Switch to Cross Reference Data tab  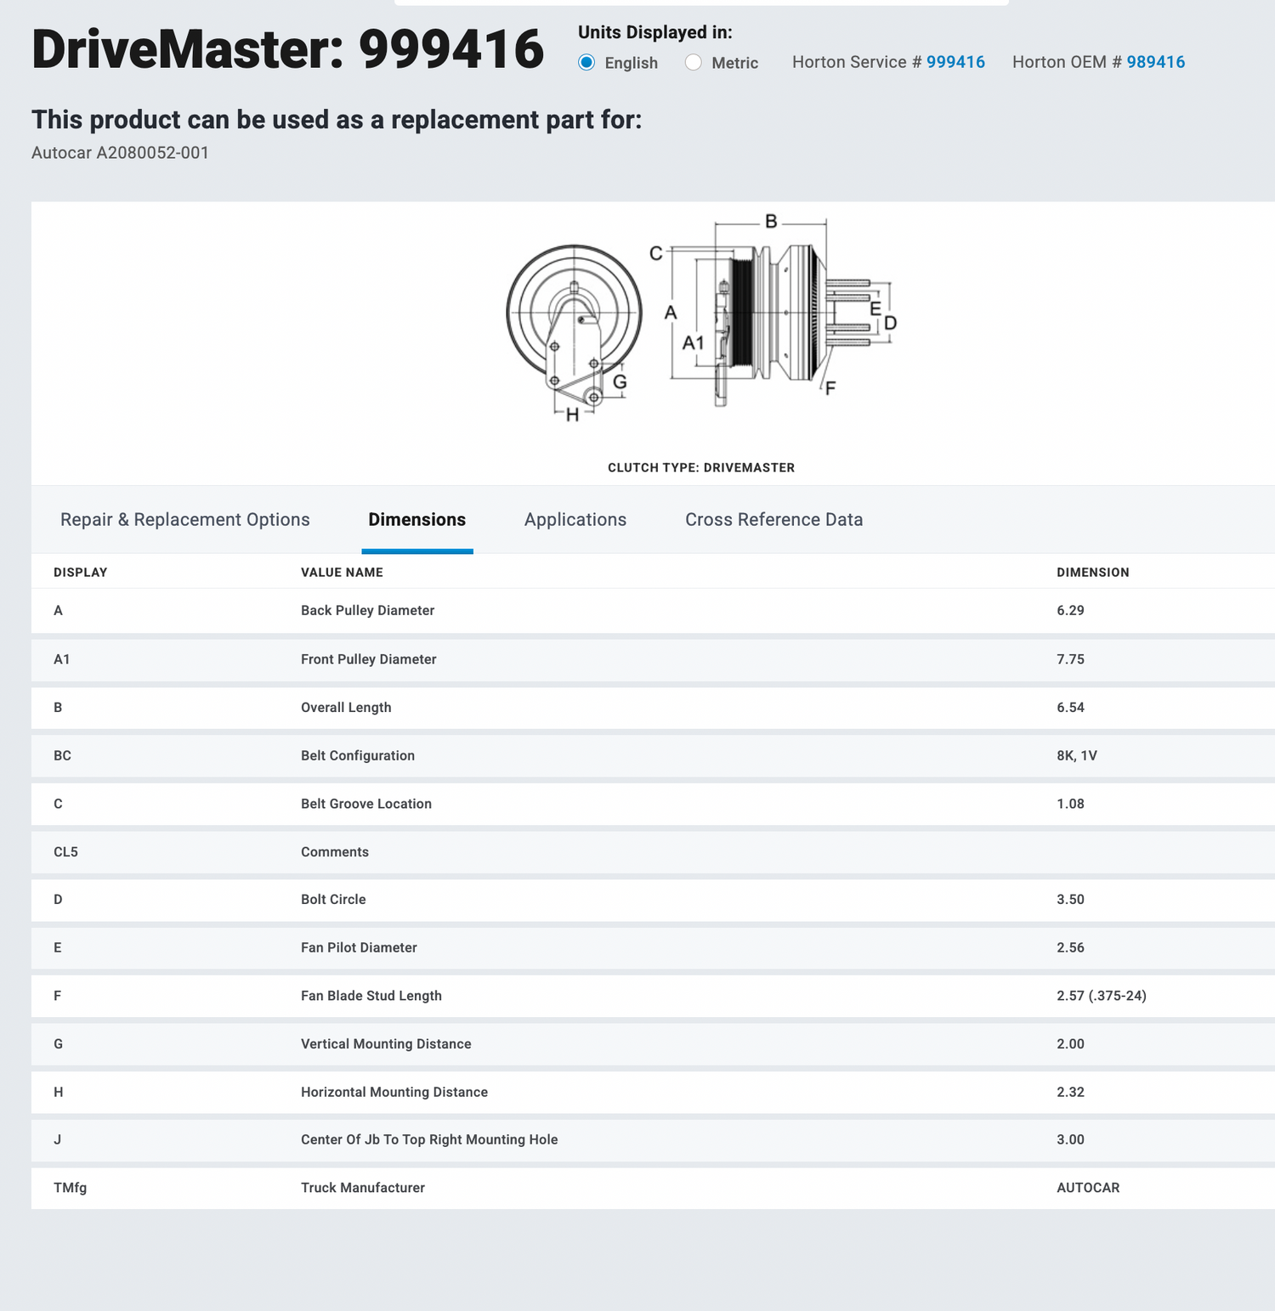(773, 520)
